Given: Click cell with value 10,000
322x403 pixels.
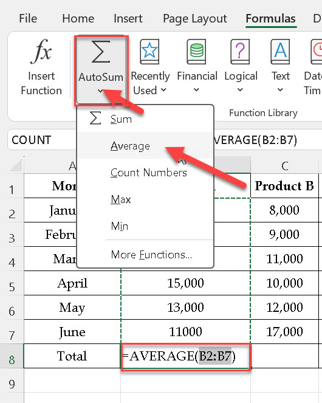Looking at the screenshot, I should [x=284, y=283].
